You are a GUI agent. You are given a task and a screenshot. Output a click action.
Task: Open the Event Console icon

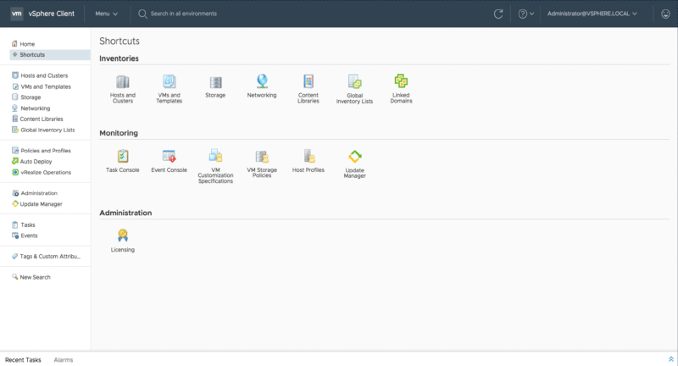tap(169, 156)
